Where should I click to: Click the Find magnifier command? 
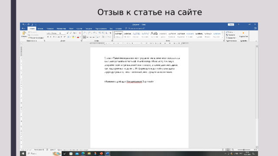pos(230,32)
